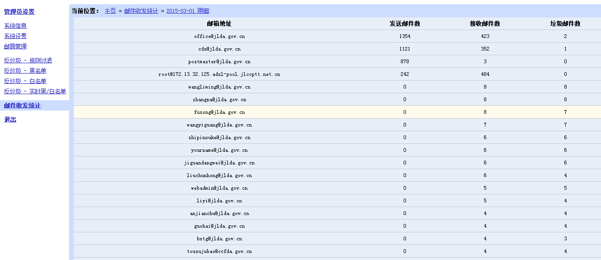The image size is (601, 260).
Task: Select fusong@jlda.gov.cn address
Action: [x=219, y=112]
